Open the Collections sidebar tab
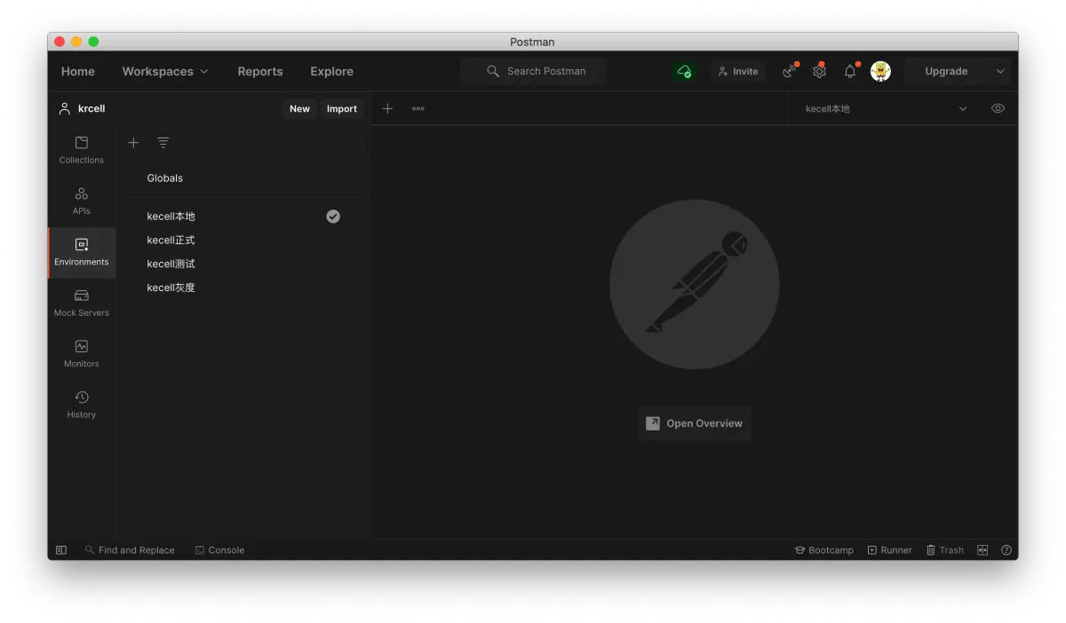The height and width of the screenshot is (623, 1066). tap(82, 149)
